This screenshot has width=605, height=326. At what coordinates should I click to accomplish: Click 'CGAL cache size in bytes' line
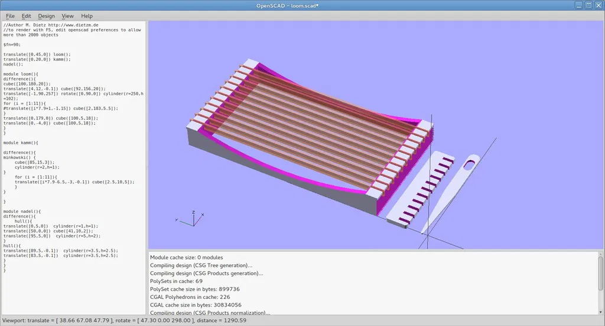196,305
